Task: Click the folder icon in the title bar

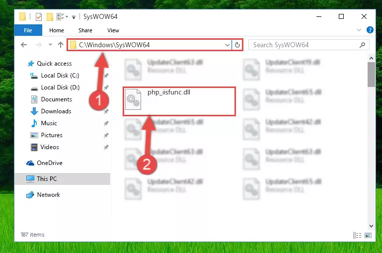Action: click(23, 16)
